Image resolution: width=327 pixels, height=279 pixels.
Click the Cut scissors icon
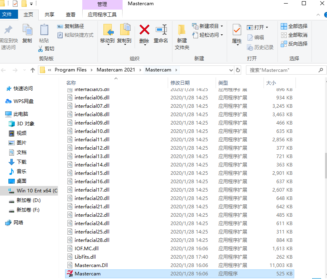click(40, 49)
